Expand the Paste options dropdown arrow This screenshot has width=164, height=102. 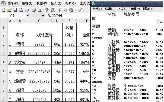pyautogui.click(x=76, y=10)
